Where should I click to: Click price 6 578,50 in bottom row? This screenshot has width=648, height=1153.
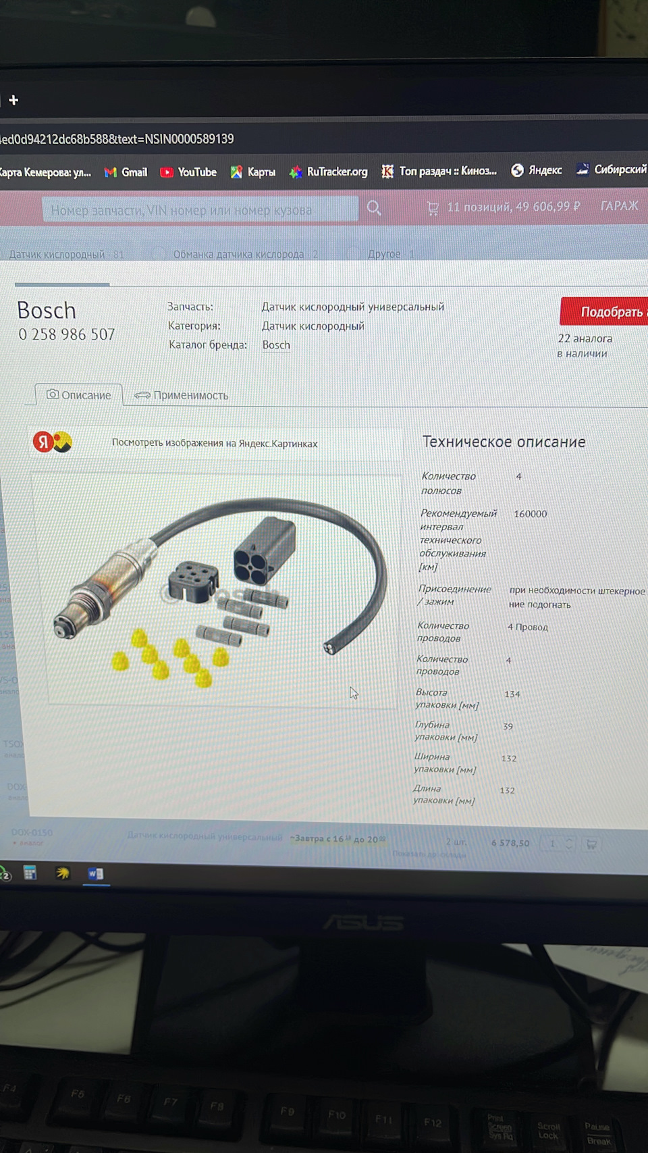pos(510,843)
